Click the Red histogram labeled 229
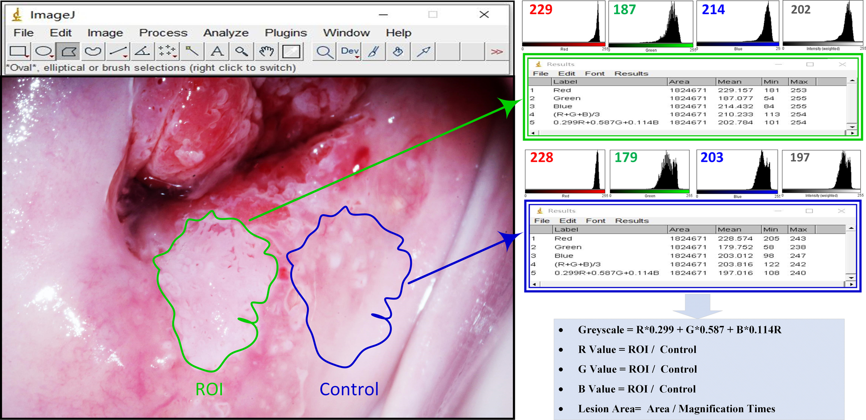The height and width of the screenshot is (420, 866). coord(564,26)
